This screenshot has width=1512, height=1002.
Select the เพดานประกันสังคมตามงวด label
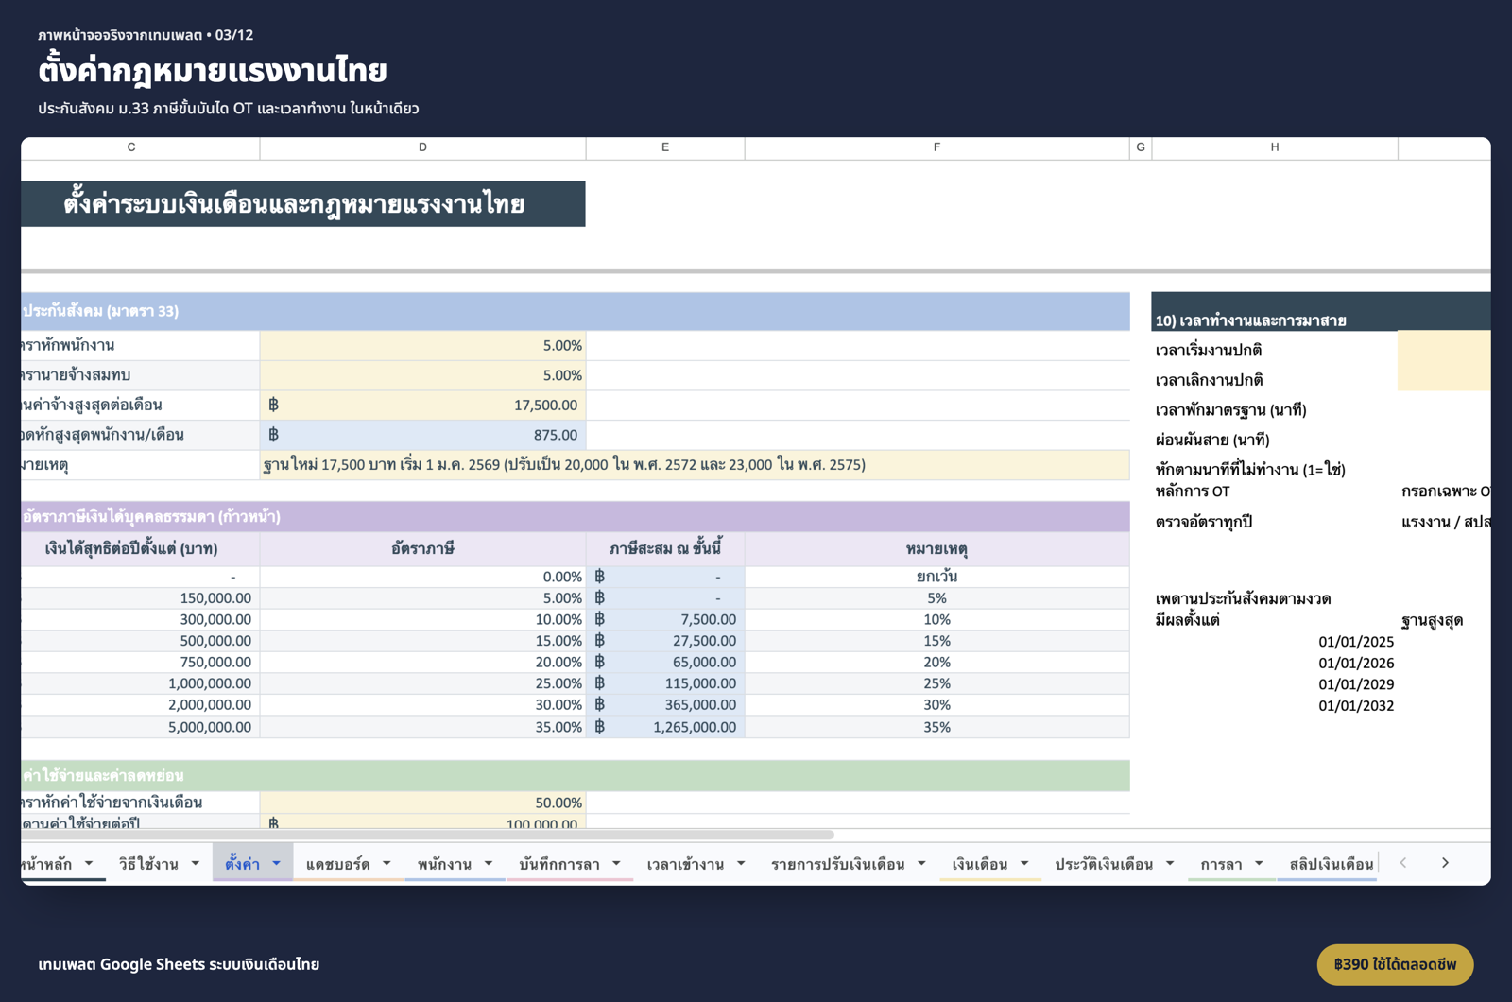coord(1243,599)
